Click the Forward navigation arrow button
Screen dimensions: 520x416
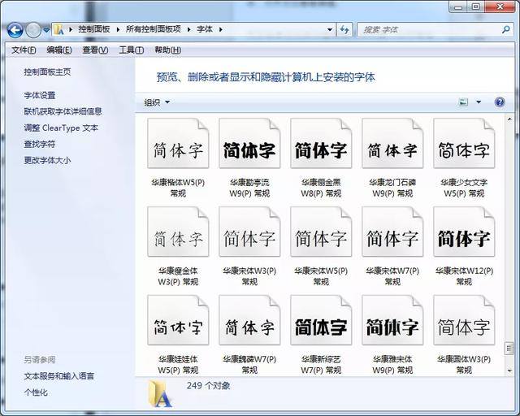pos(33,30)
